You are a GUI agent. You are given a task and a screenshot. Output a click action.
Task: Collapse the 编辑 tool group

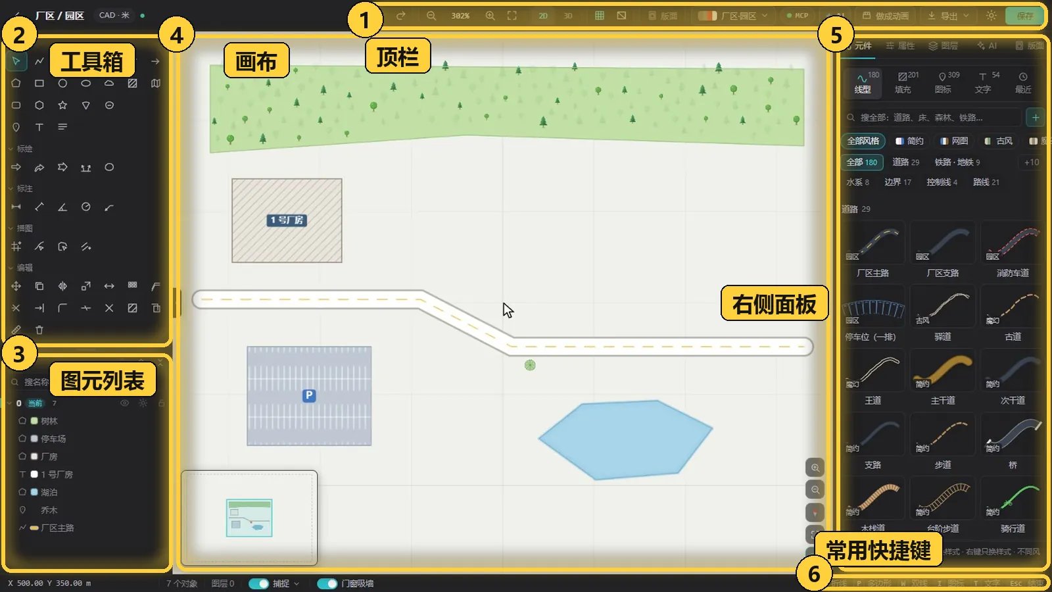pos(20,268)
